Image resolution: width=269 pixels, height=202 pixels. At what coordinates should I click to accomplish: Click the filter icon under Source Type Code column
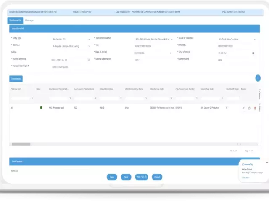tap(222, 98)
